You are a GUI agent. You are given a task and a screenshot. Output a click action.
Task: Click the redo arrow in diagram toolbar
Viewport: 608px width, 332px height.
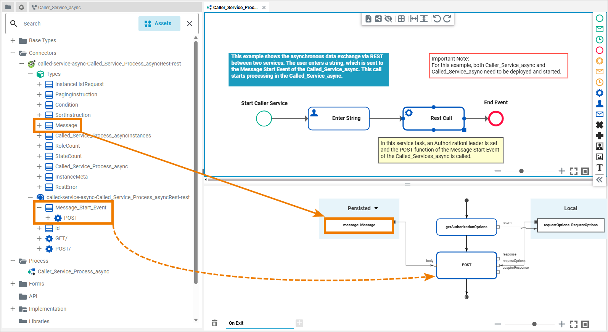[447, 19]
